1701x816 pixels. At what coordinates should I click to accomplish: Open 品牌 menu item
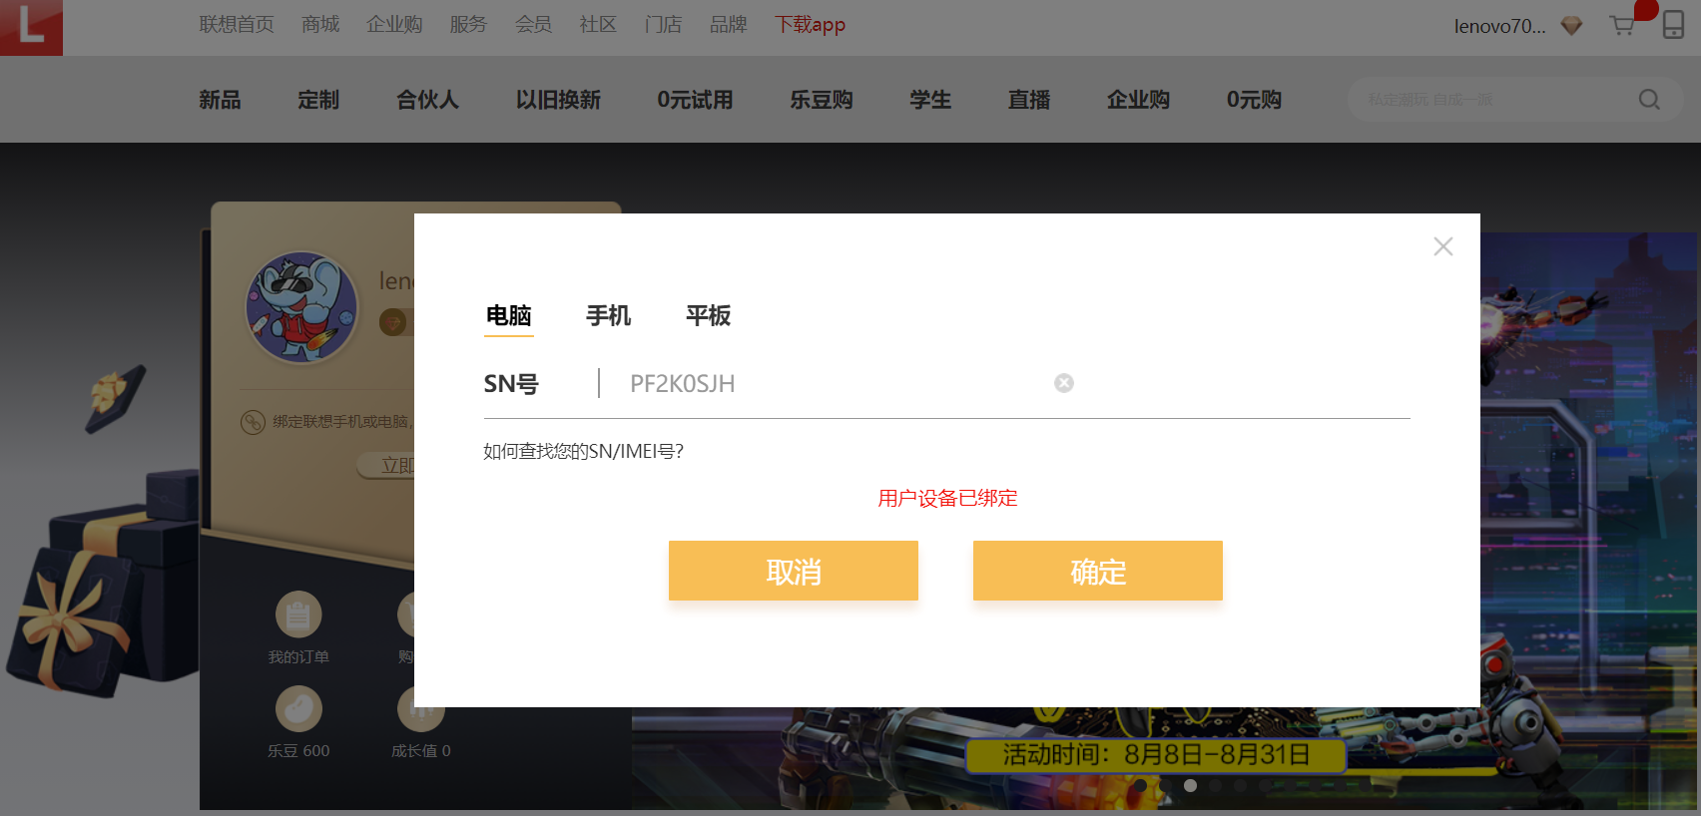[729, 25]
